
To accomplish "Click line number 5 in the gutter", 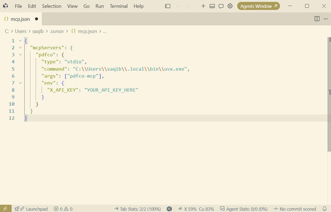I will 13,69.
